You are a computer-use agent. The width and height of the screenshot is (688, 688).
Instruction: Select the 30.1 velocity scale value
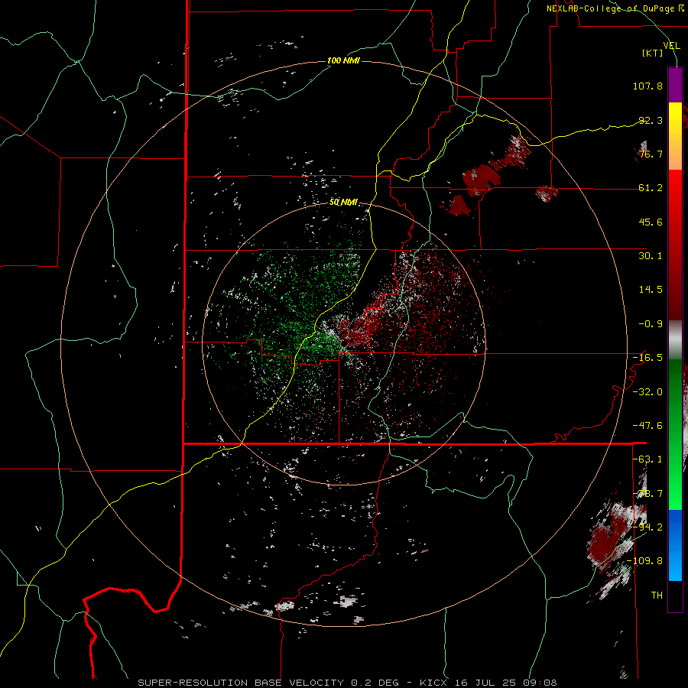coord(651,256)
